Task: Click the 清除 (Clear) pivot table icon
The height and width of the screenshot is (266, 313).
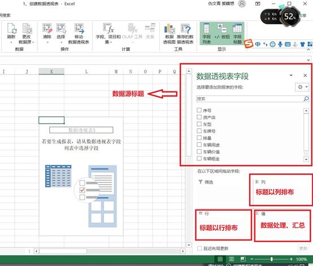Action: [47, 28]
